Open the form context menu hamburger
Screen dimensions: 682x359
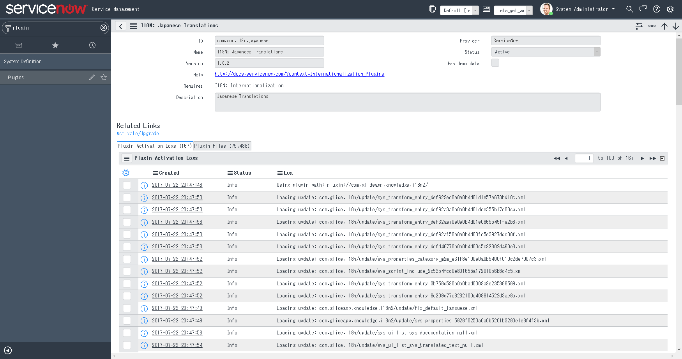pos(134,25)
